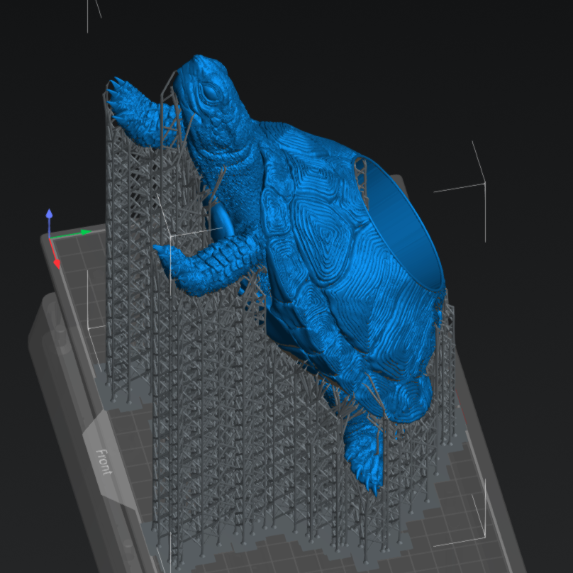Image resolution: width=573 pixels, height=573 pixels.
Task: Click the gray support lattice under the turtle
Action: [x=252, y=413]
